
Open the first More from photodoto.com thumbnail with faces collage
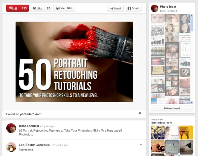tap(158, 133)
